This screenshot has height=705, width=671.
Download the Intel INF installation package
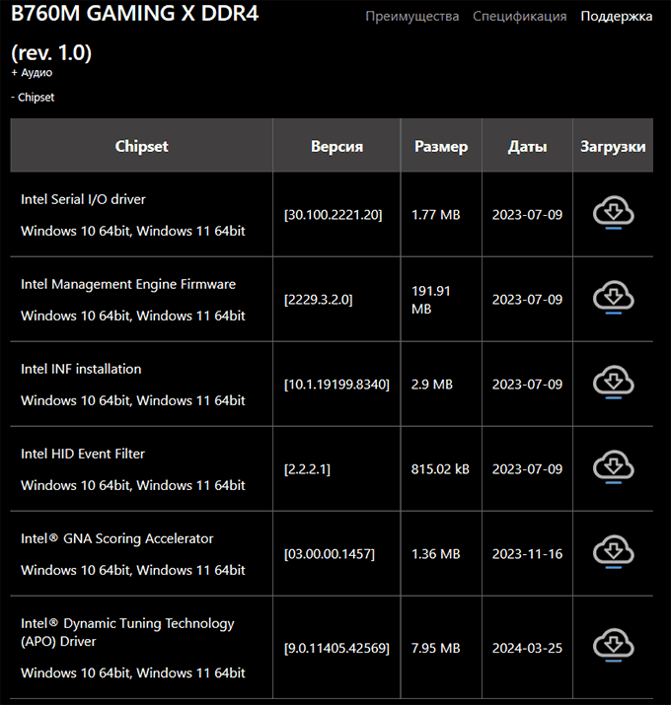tap(613, 383)
